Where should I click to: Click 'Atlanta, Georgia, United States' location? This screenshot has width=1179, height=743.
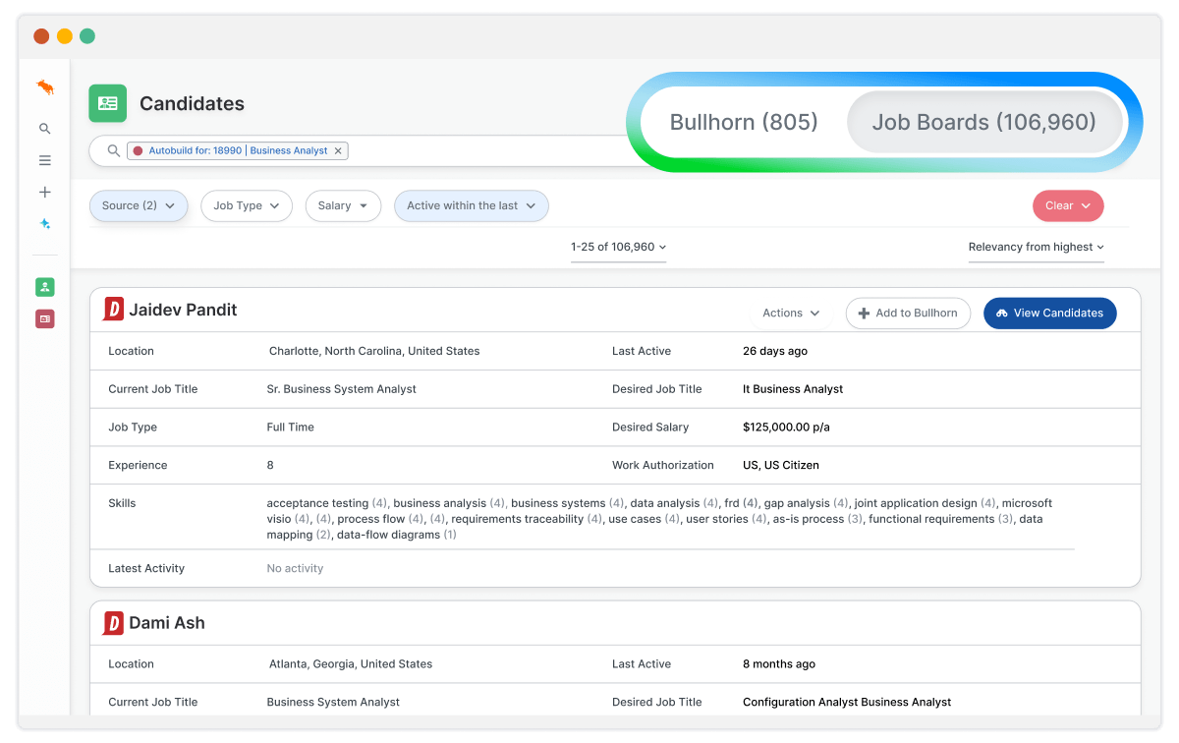[x=351, y=664]
